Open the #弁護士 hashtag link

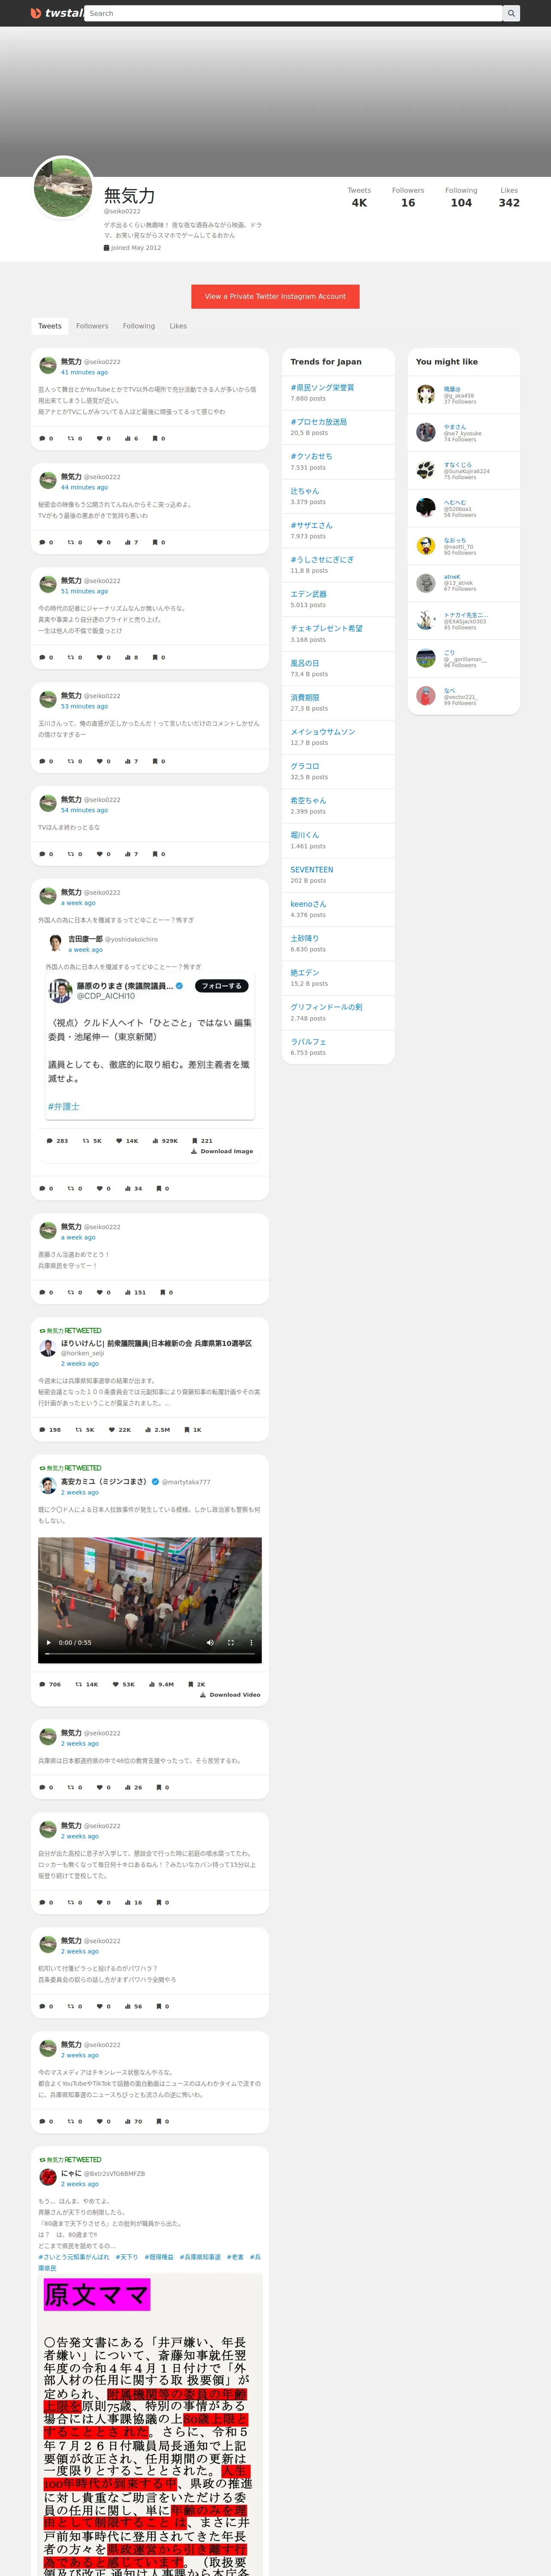coord(64,1106)
